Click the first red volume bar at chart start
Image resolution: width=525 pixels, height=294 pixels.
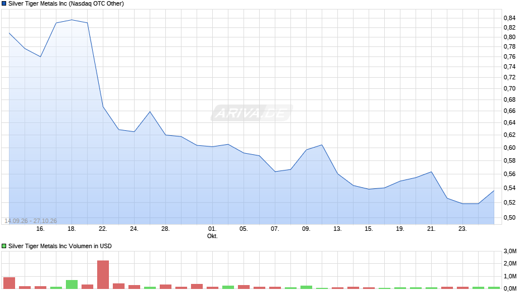coord(9,283)
